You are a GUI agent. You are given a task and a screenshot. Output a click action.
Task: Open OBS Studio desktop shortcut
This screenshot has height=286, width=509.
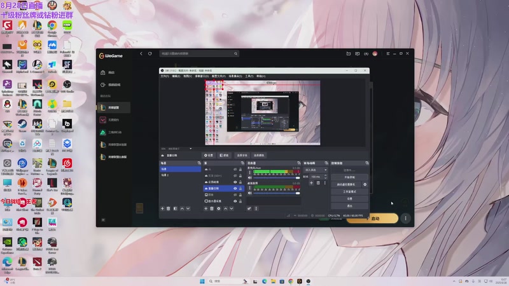67,86
